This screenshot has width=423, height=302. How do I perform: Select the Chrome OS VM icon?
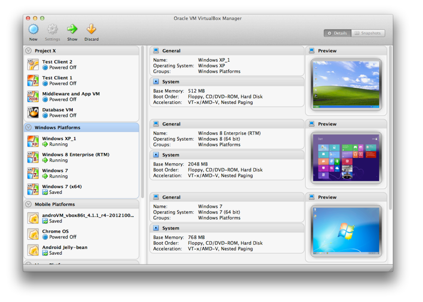coord(33,234)
